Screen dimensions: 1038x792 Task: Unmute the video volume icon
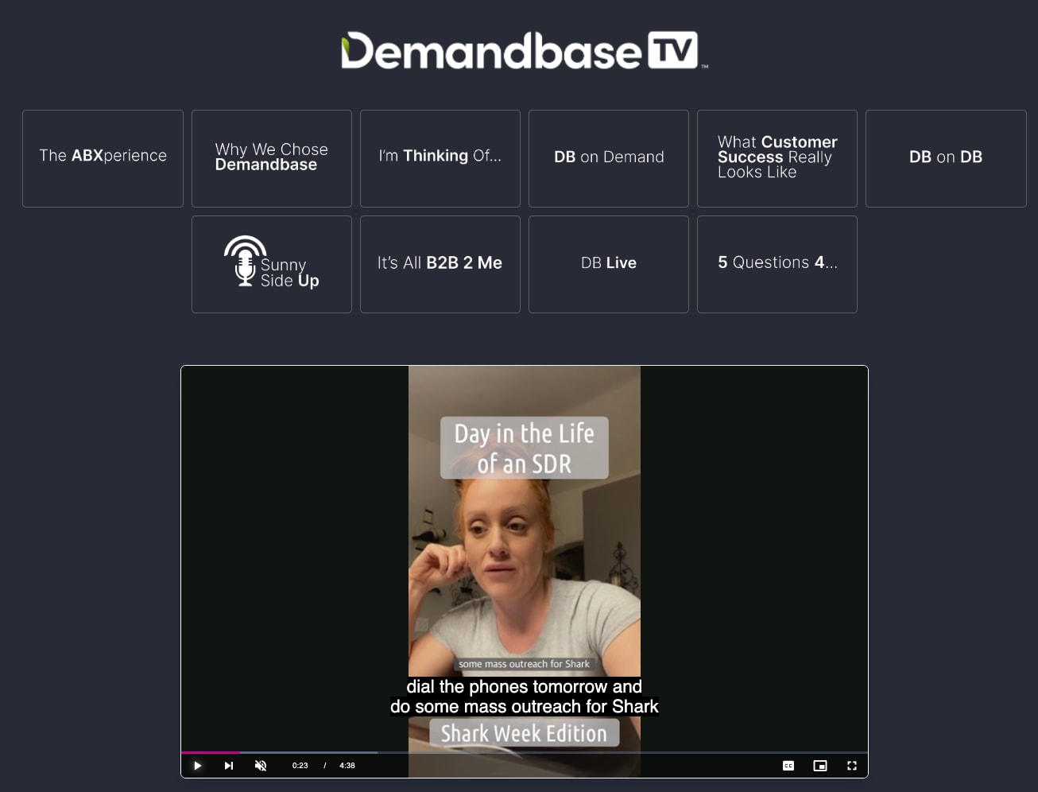pos(261,766)
